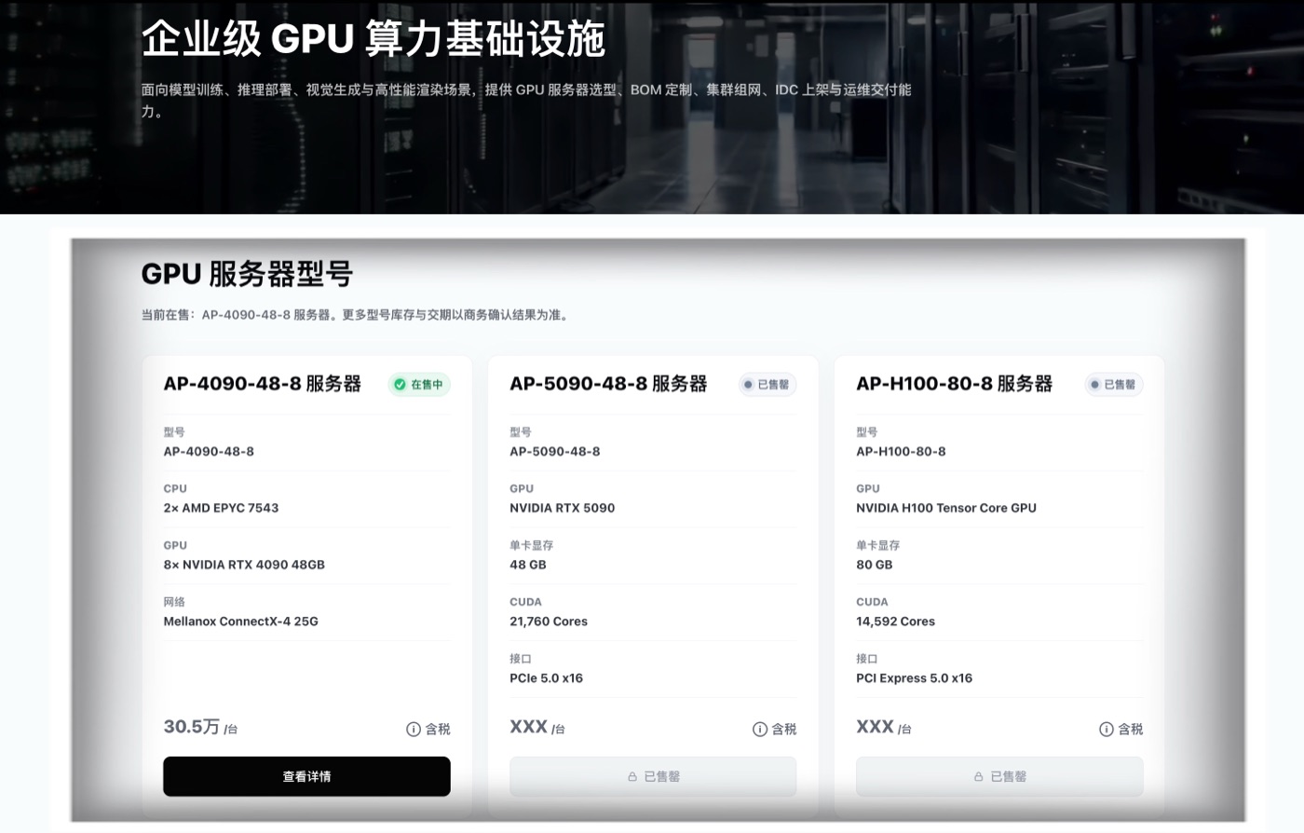Click NVIDIA RTX 5090 GPU value
The image size is (1304, 833).
point(563,508)
